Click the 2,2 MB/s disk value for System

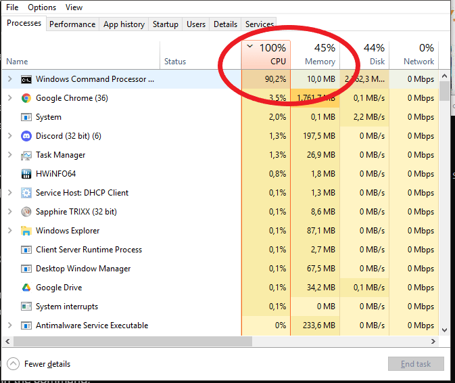369,117
